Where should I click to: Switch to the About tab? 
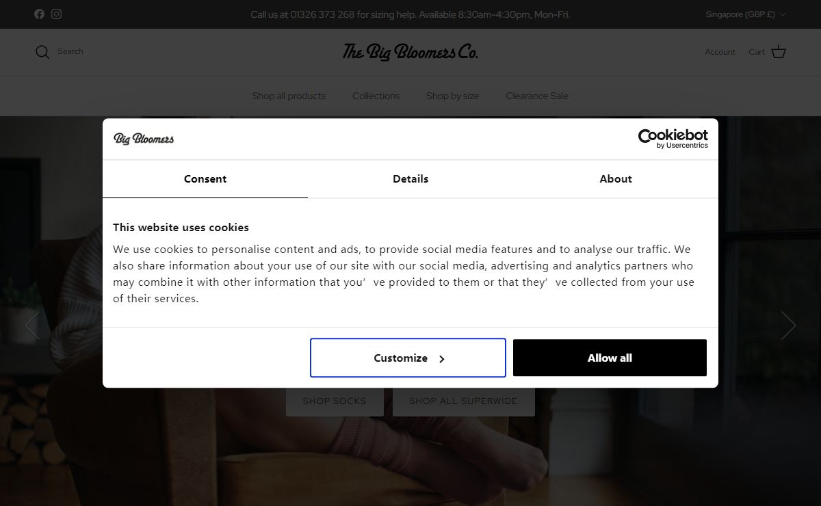pos(615,179)
